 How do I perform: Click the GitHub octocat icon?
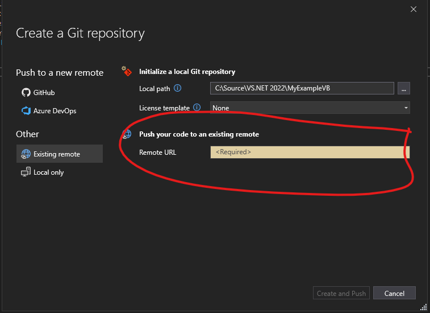pos(26,92)
